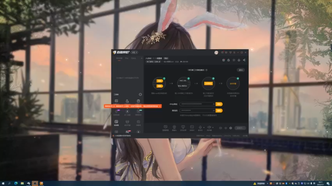Screen dimensions: 332x186
Task: Copy the rtmp address with the yellow button
Action: coord(219,104)
